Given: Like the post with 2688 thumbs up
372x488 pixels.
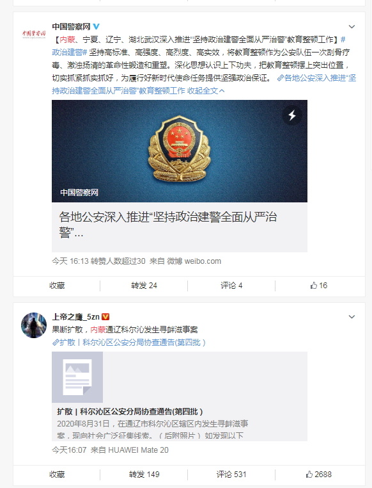Looking at the screenshot, I should [x=318, y=475].
